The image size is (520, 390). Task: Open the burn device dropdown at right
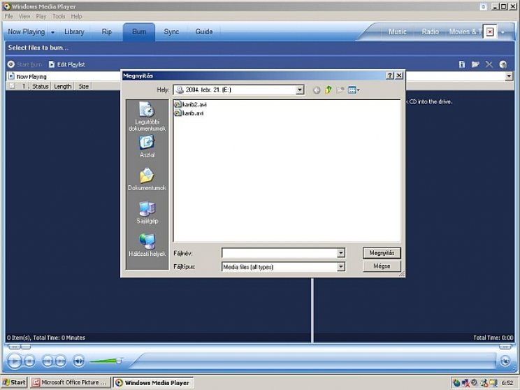tap(509, 76)
